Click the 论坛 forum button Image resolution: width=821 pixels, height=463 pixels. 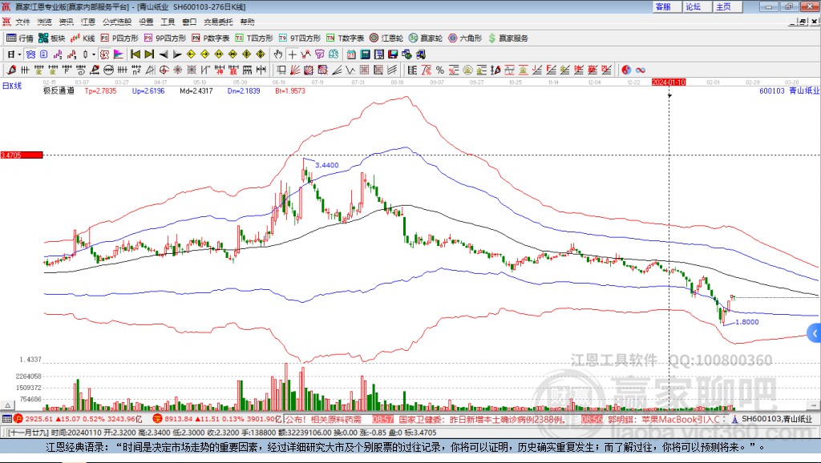click(693, 6)
